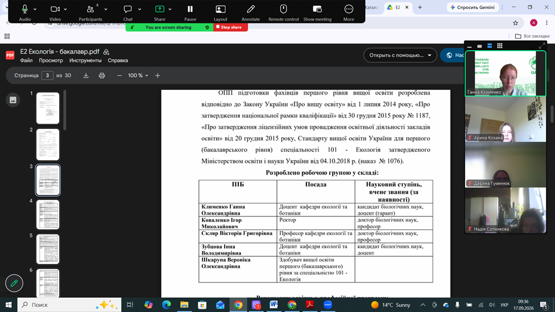Click the red Stop share button
Viewport: 555px width, 312px height.
pyautogui.click(x=230, y=27)
